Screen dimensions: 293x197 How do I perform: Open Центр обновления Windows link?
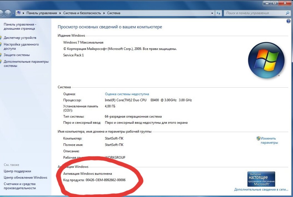point(25,177)
